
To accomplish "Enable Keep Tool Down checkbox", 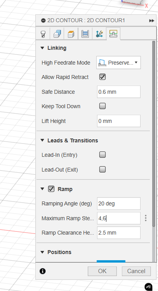I will (102, 106).
